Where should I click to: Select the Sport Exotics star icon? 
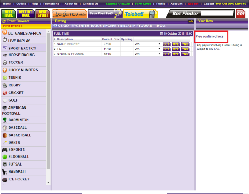tap(5, 47)
